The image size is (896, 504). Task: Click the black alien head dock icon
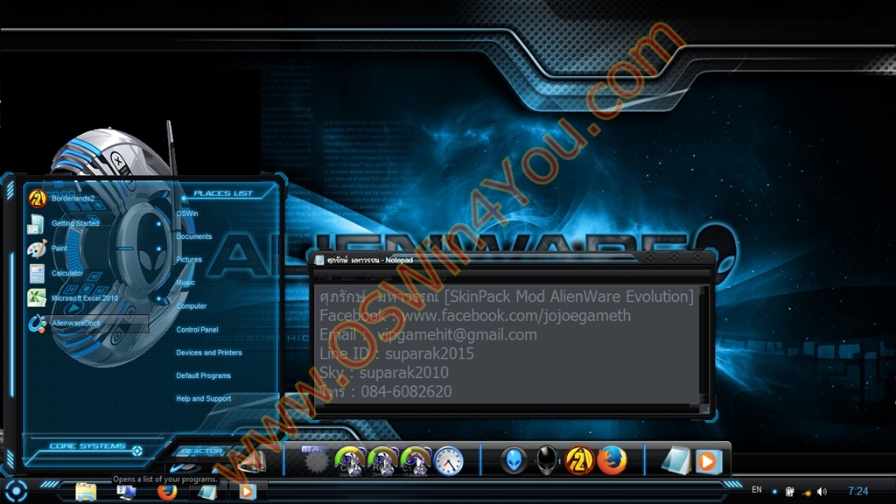pos(546,460)
